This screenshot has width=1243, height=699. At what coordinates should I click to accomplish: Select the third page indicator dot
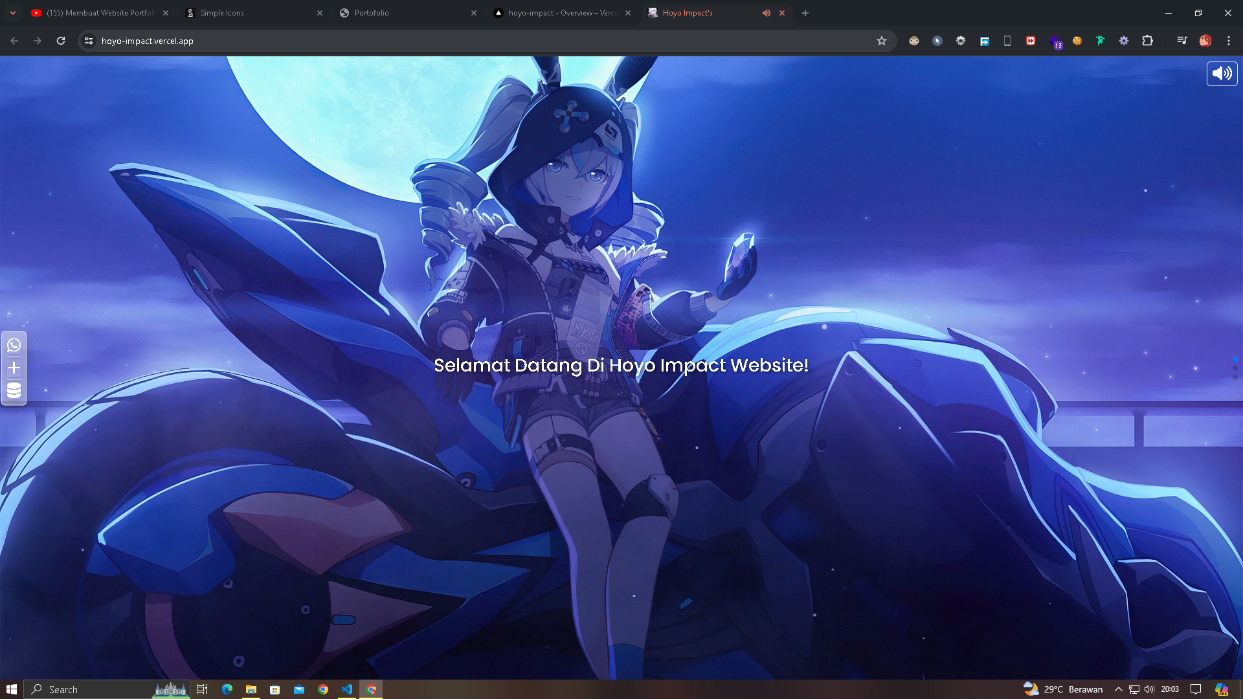(x=1235, y=377)
